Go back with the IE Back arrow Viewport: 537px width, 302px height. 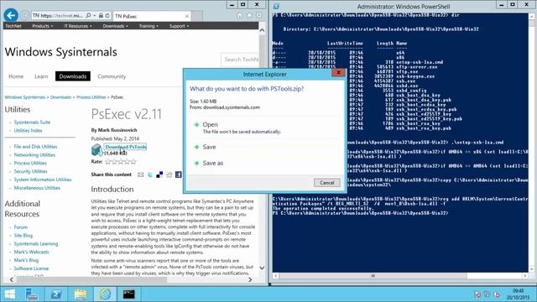tap(11, 15)
